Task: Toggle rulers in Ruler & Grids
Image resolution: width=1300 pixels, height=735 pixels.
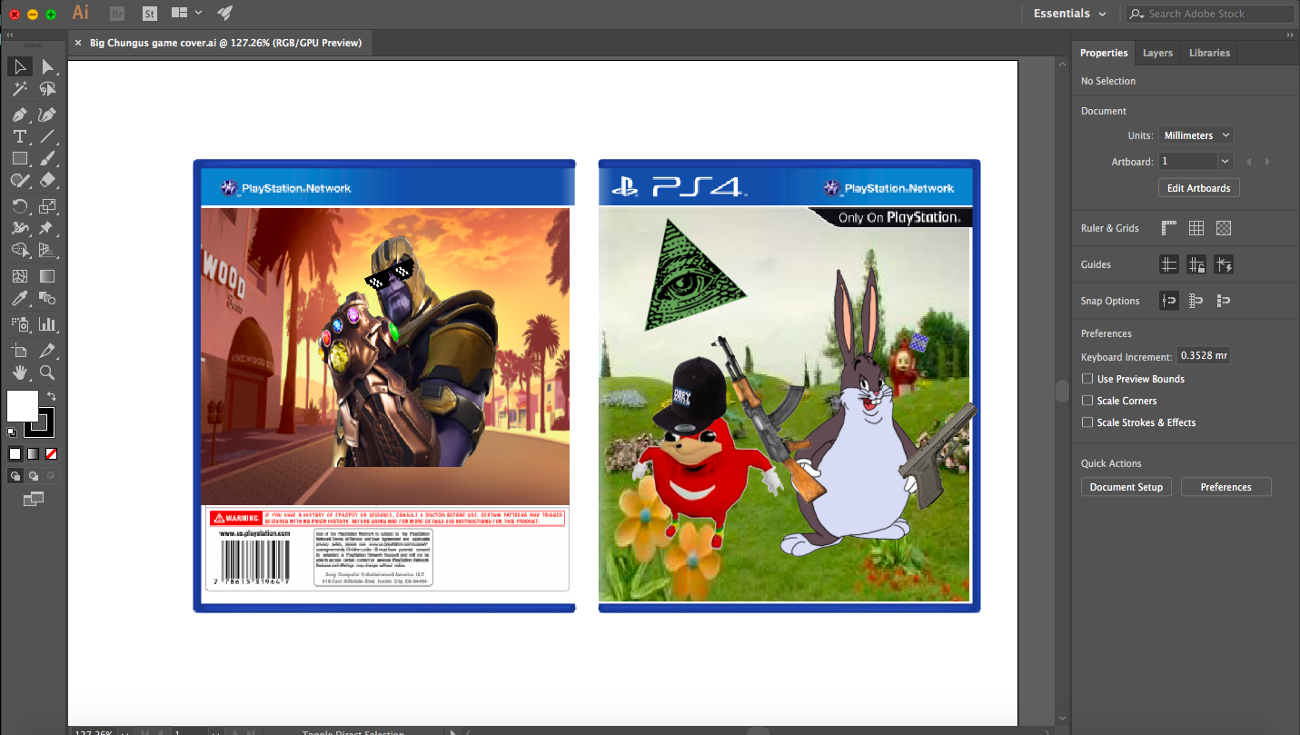Action: coord(1169,228)
